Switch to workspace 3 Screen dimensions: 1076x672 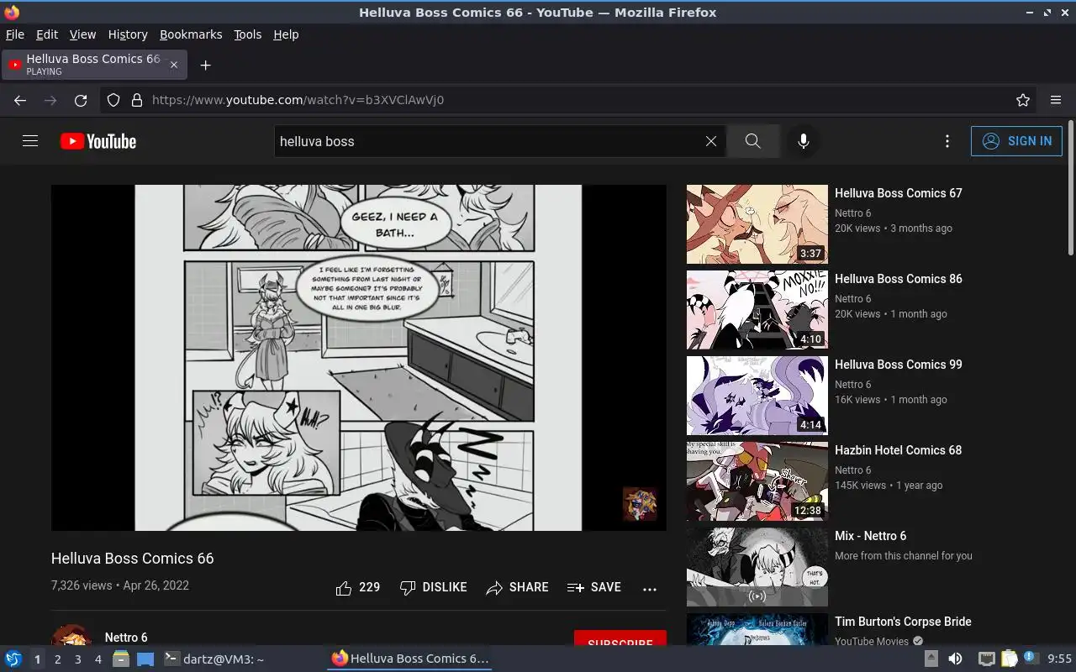click(77, 659)
